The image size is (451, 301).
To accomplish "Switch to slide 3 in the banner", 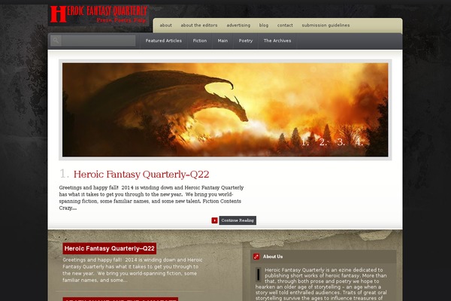I will pos(341,142).
